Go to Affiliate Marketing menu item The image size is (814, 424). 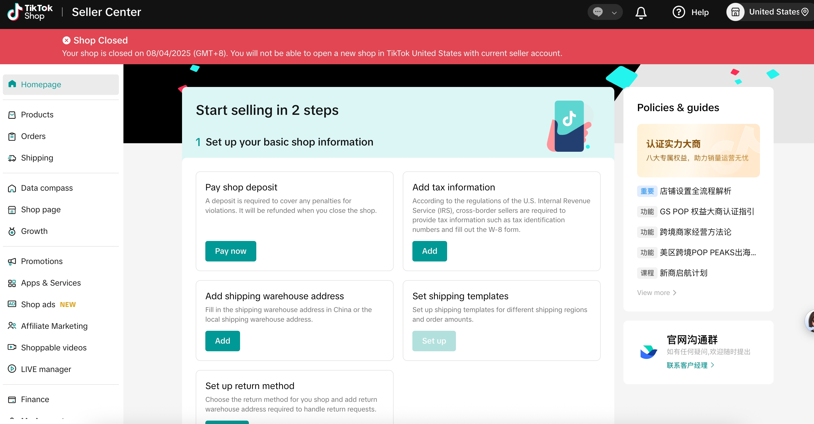[54, 326]
